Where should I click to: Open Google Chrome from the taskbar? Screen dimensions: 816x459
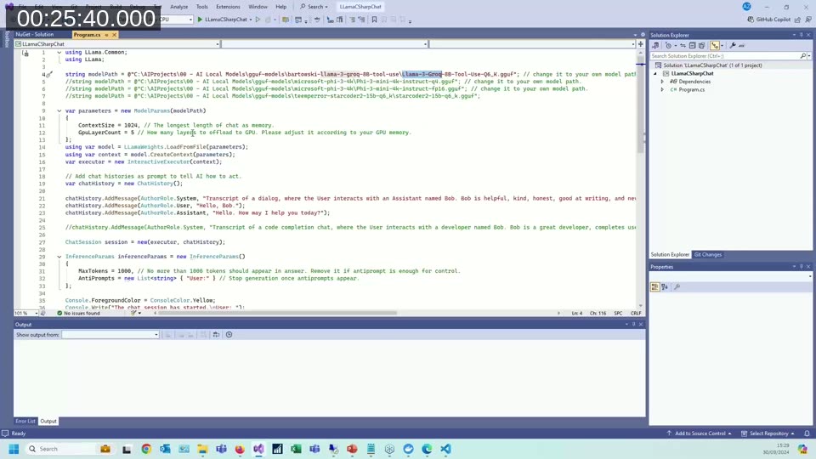[x=146, y=449]
